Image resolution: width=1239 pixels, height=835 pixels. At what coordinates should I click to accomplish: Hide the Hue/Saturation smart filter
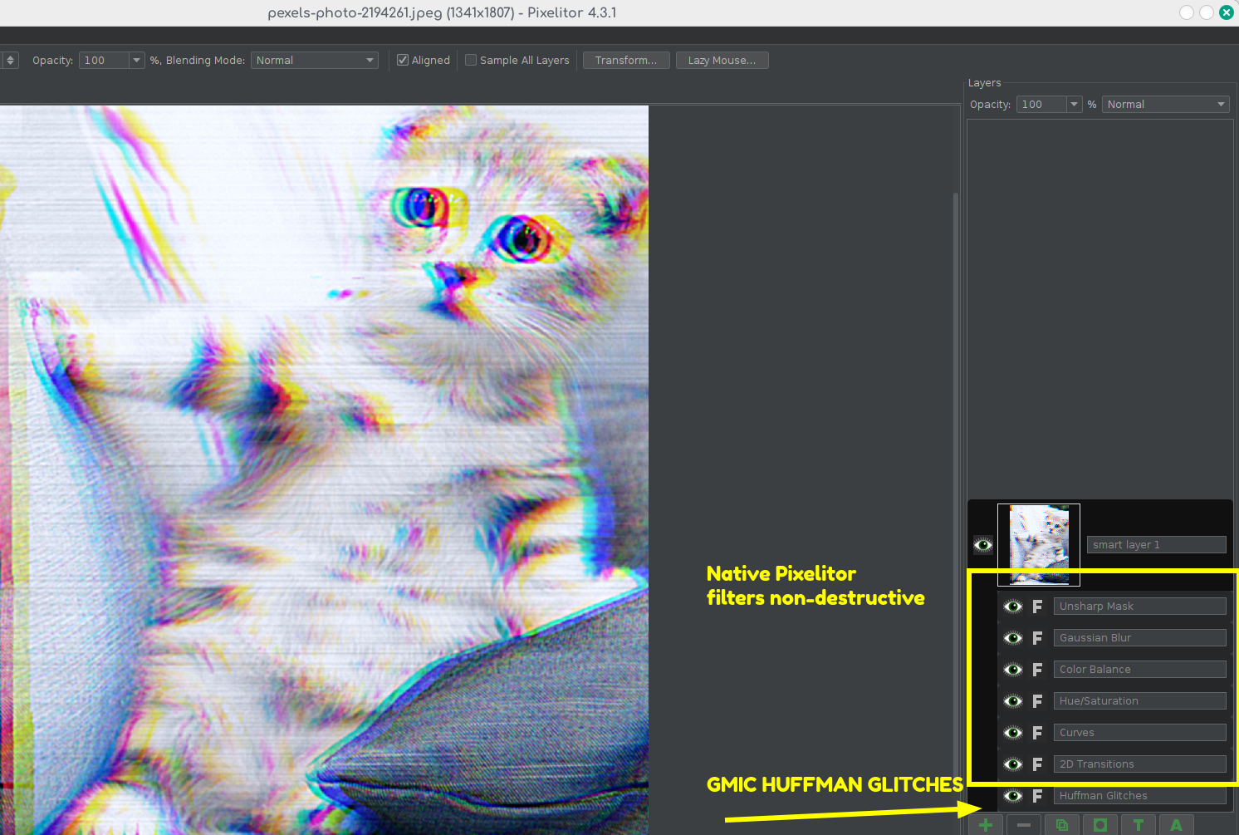[1013, 701]
